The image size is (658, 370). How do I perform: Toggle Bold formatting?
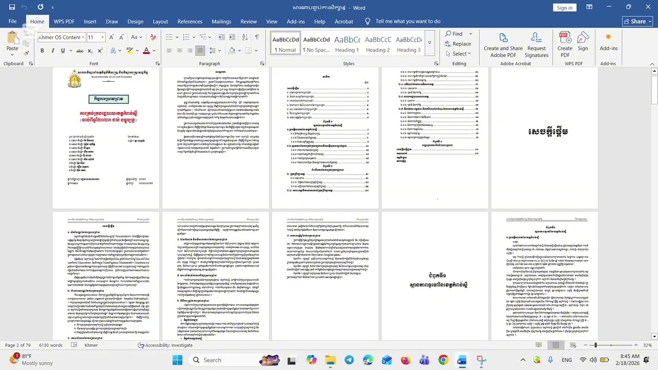point(42,50)
